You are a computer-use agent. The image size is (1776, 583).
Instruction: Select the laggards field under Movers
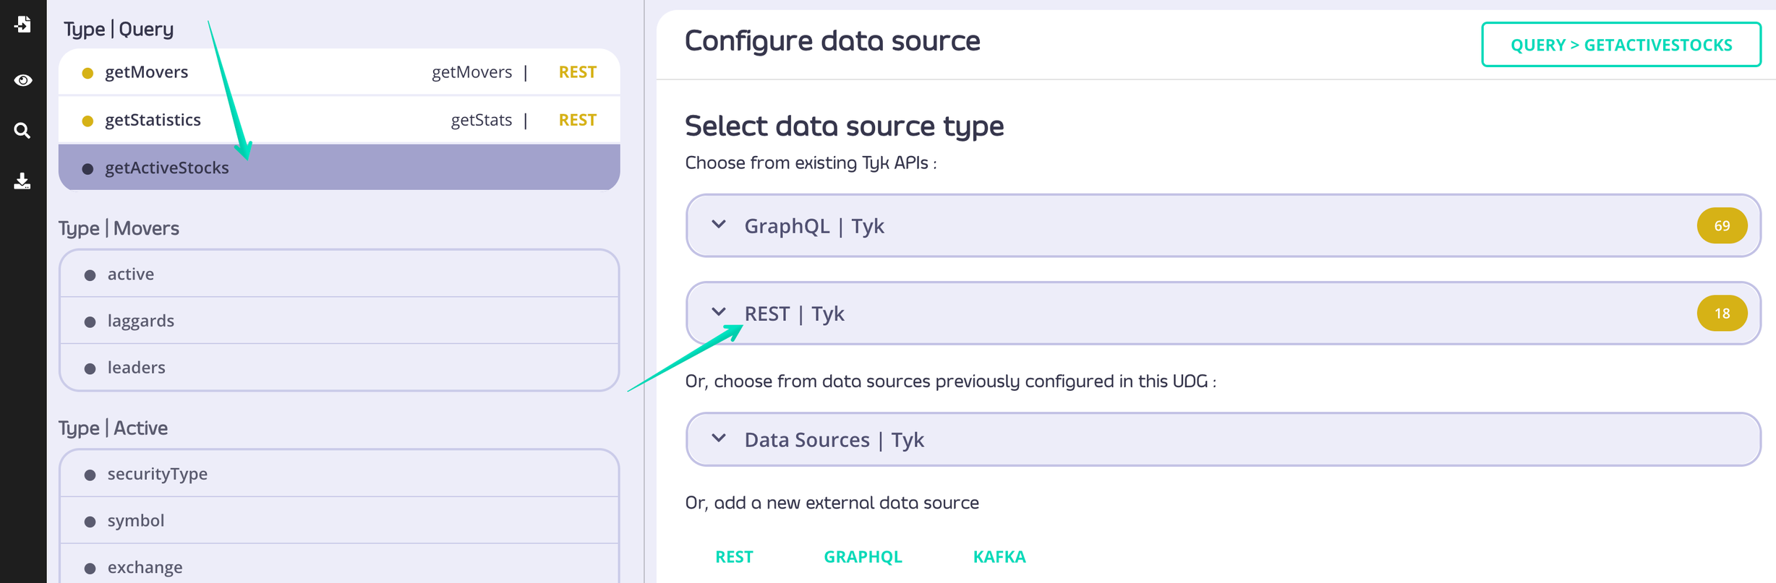[141, 321]
